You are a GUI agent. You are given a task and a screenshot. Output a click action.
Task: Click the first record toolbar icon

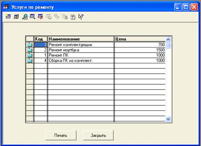(x=8, y=17)
